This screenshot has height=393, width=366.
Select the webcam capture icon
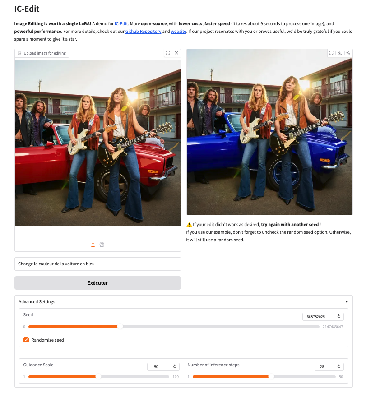[x=102, y=245]
